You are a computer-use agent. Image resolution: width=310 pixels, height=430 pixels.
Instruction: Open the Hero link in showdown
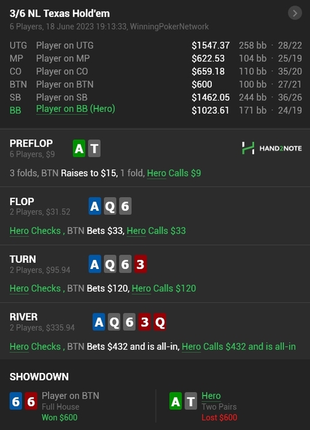coord(211,396)
